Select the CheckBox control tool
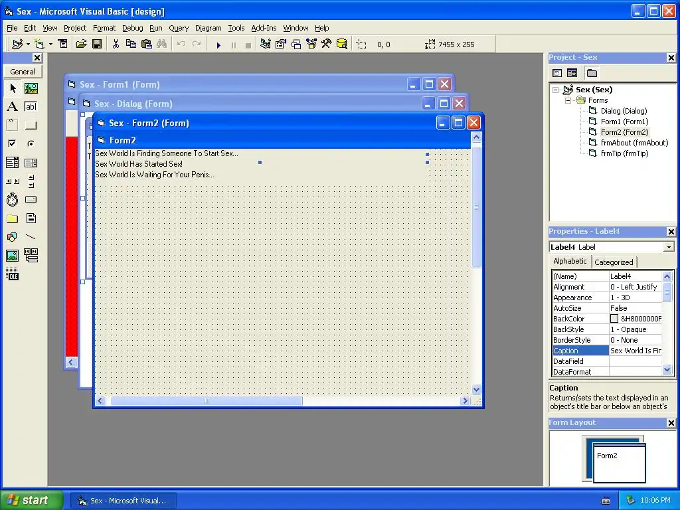The width and height of the screenshot is (680, 510). point(13,143)
